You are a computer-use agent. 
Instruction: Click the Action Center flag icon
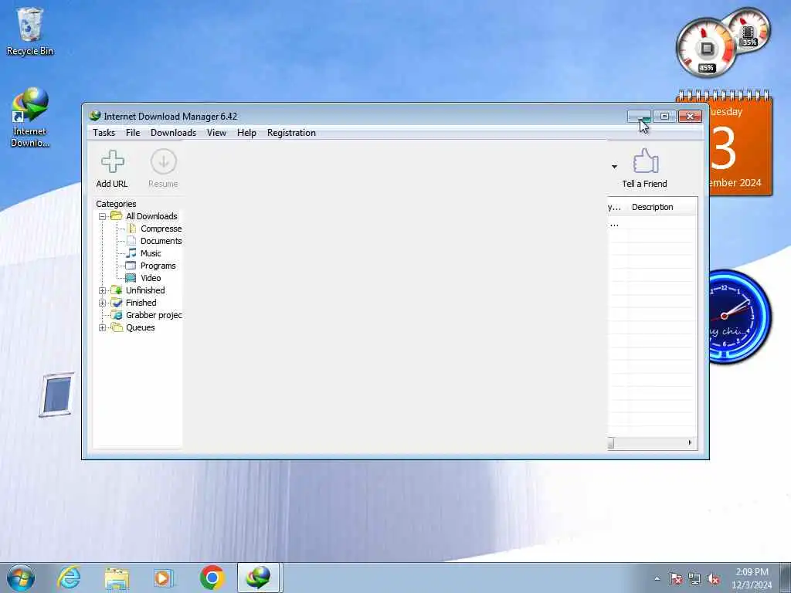click(x=675, y=579)
